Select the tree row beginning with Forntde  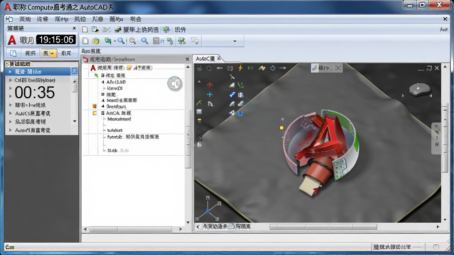tap(133, 137)
